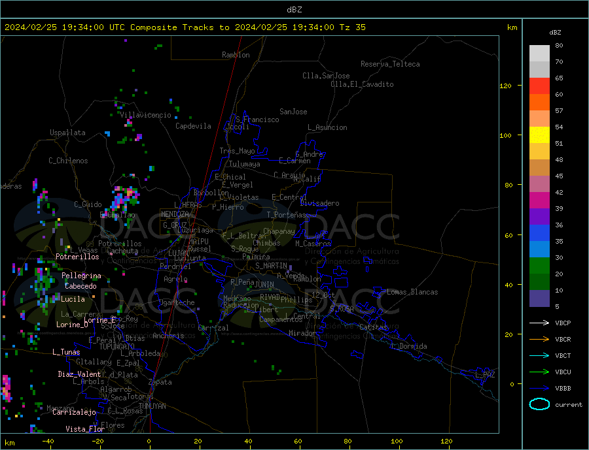Click the orange VBCR arrow in legend
The height and width of the screenshot is (450, 589).
pos(539,340)
